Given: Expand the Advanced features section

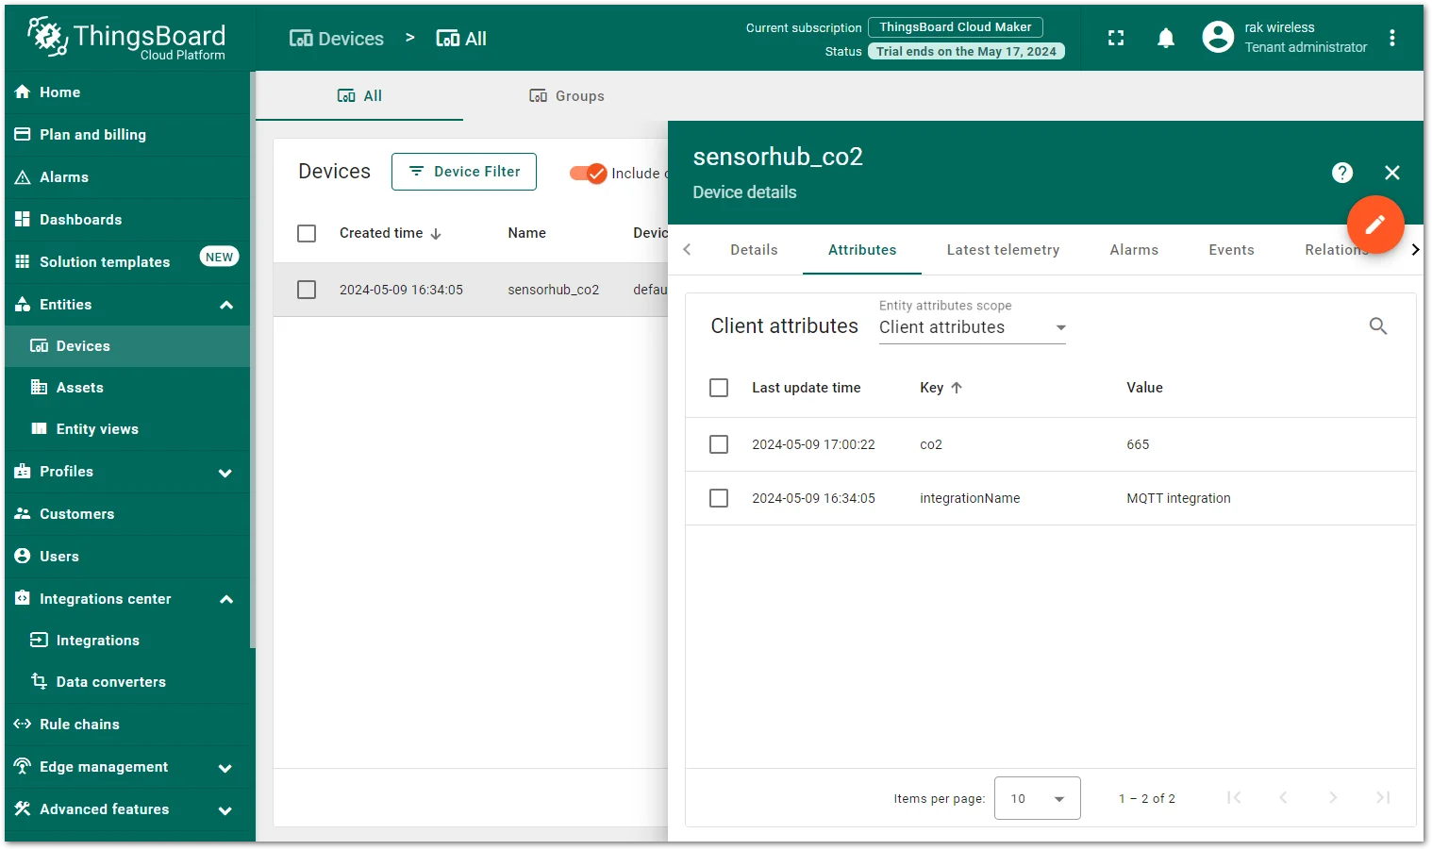Looking at the screenshot, I should point(225,810).
